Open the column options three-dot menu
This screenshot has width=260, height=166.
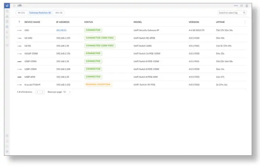point(245,22)
